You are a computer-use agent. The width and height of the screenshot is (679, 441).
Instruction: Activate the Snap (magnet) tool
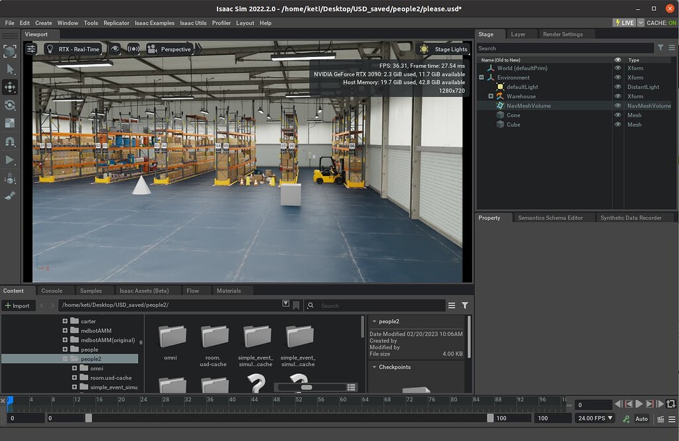point(9,140)
